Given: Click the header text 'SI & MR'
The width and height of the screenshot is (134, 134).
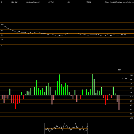Looking at the screenshot, I should [x=14, y=2].
